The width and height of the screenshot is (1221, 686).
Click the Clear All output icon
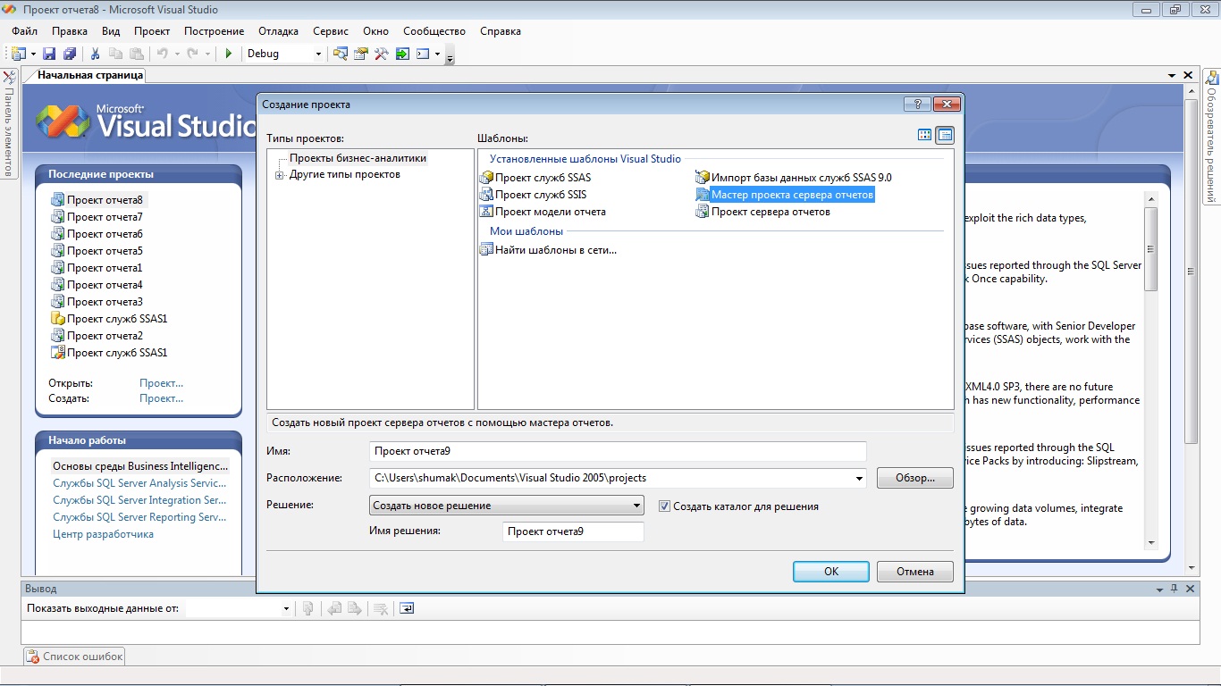coord(381,608)
